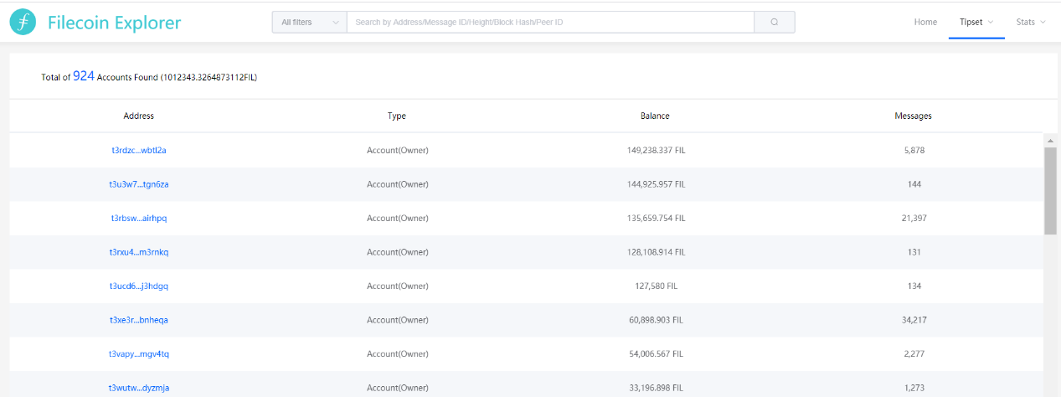Screen dimensions: 1061x397
Task: Open address t3vapy...mgv4tq
Action: pos(139,353)
